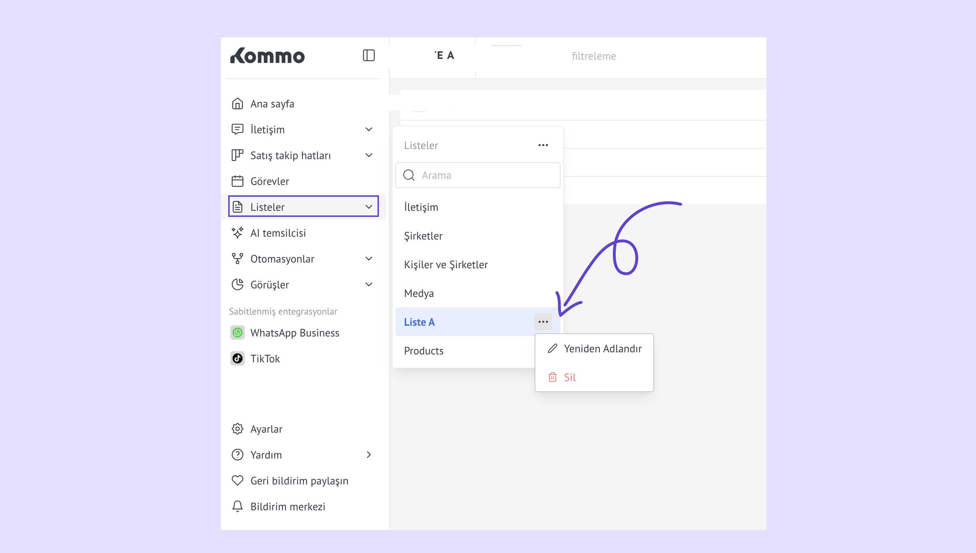Screen dimensions: 976x553
Task: Open the TikTok integration icon
Action: tap(238, 358)
